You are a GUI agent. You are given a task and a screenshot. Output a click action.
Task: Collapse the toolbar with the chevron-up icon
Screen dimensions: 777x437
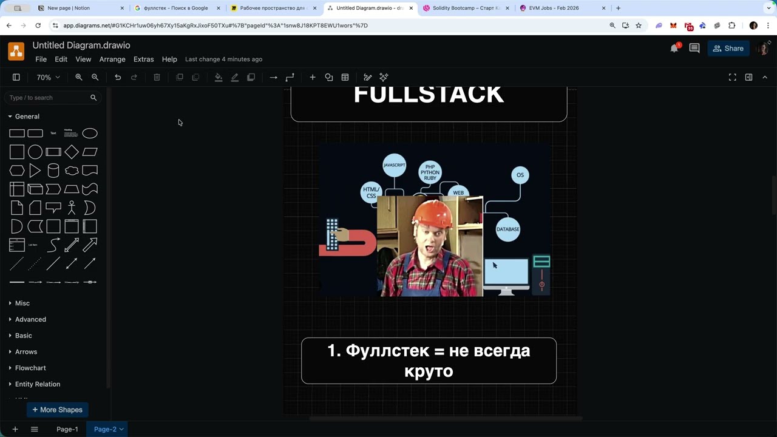click(765, 77)
